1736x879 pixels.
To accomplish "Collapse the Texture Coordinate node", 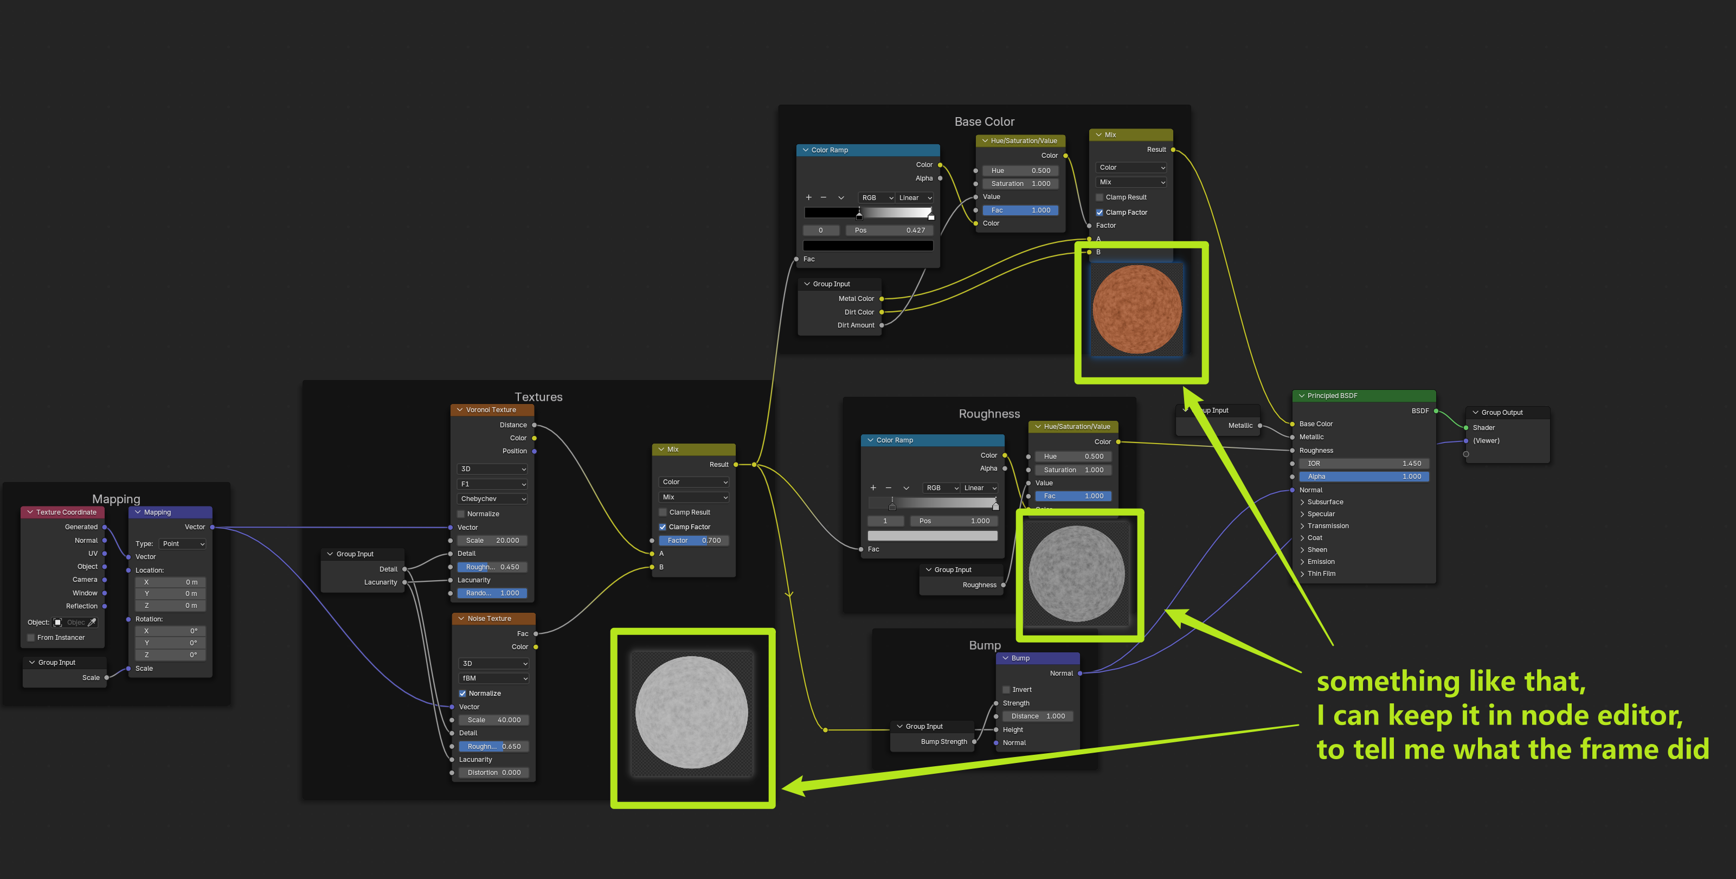I will click(x=30, y=512).
